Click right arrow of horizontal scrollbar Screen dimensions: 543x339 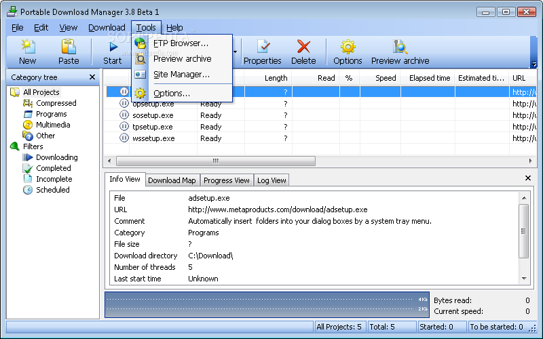531,161
